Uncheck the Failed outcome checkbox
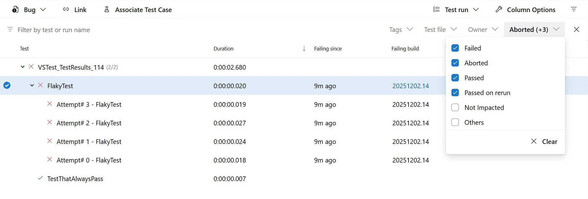The width and height of the screenshot is (588, 199). pos(455,48)
